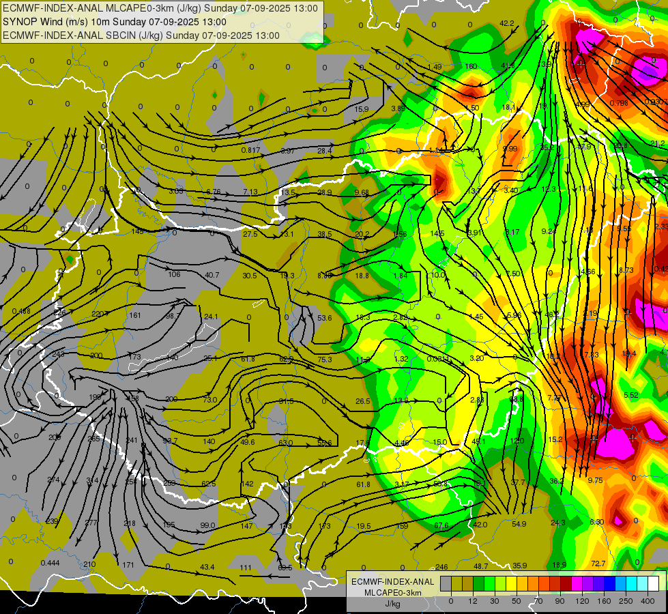Image resolution: width=668 pixels, height=614 pixels.
Task: Click the legend scale value 120
Action: [582, 601]
